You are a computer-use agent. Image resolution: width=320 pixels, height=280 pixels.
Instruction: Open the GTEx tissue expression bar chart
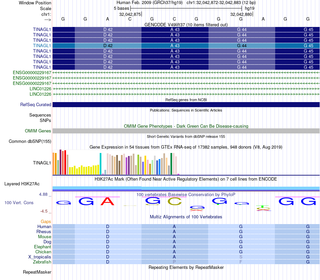click(x=116, y=162)
